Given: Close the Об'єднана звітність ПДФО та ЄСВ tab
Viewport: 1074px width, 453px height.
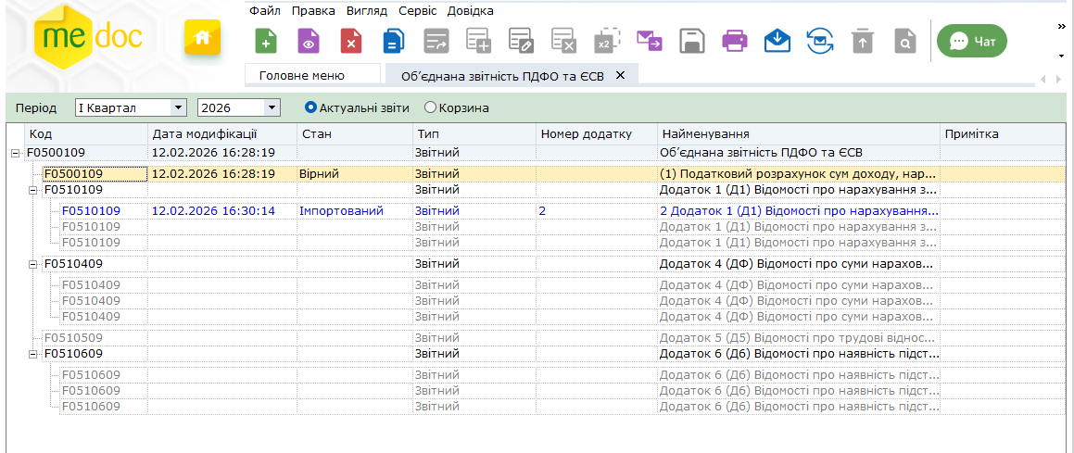Looking at the screenshot, I should tap(621, 75).
